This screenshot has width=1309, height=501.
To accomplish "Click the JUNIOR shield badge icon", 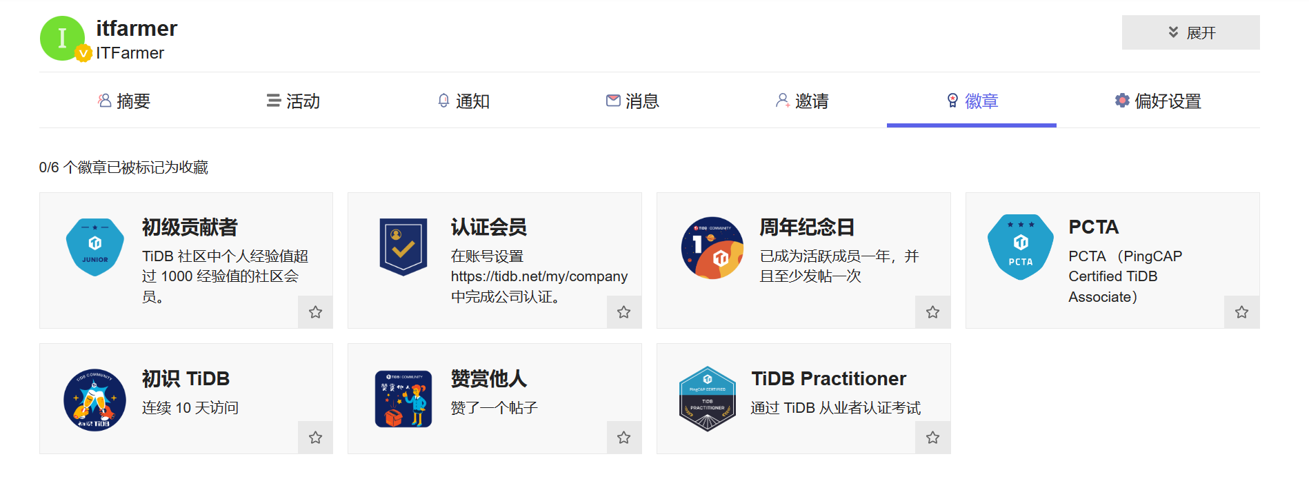I will click(95, 247).
